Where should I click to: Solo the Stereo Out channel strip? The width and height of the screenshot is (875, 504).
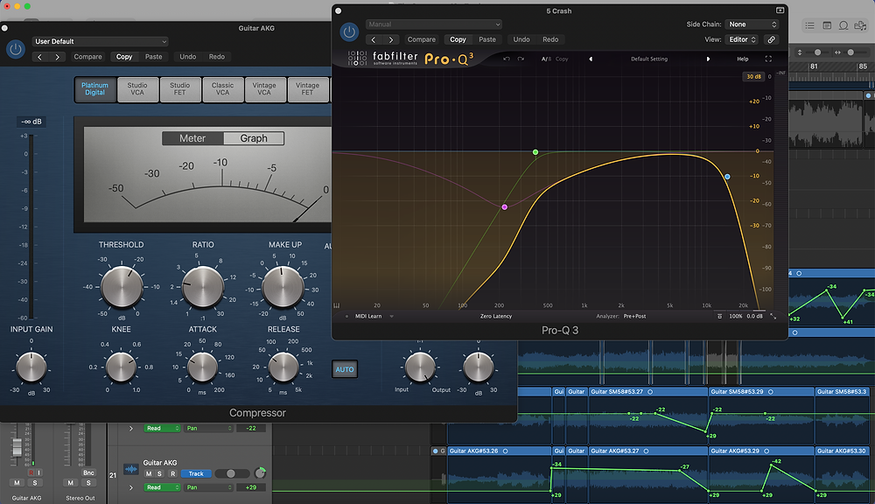coord(90,483)
